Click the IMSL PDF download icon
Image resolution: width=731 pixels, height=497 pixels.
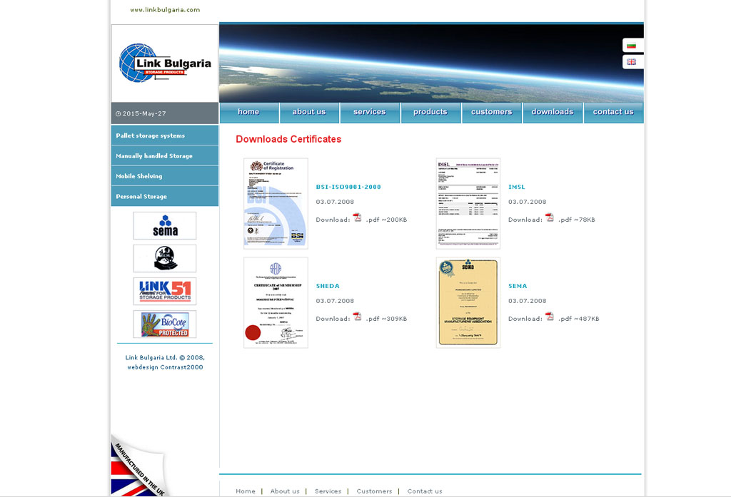point(550,218)
